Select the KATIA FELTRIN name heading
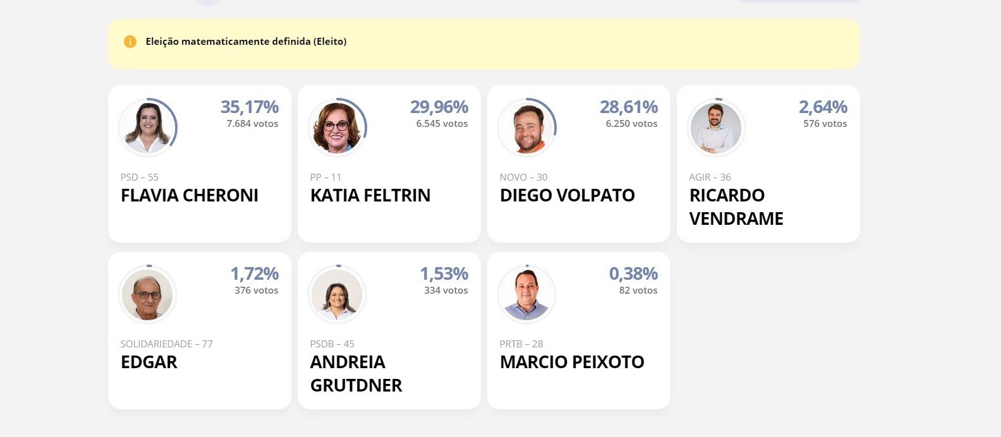 point(370,195)
